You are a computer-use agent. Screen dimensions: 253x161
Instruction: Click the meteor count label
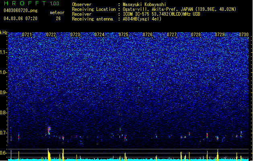[x=57, y=12]
